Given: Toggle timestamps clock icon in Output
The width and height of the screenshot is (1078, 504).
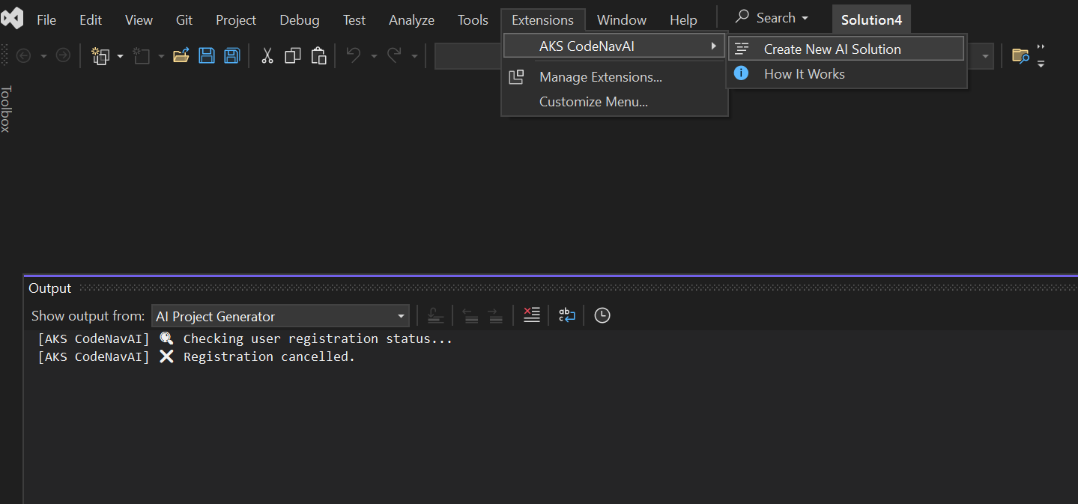Looking at the screenshot, I should [x=602, y=315].
